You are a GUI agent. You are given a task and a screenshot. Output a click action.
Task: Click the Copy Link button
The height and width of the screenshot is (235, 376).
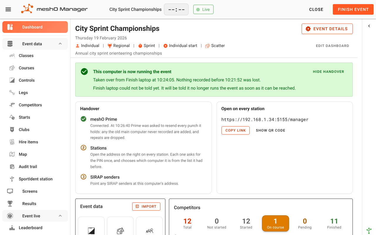point(236,130)
